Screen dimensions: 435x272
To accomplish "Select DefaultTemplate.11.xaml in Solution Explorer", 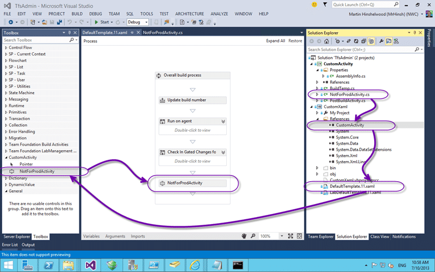I will [352, 186].
